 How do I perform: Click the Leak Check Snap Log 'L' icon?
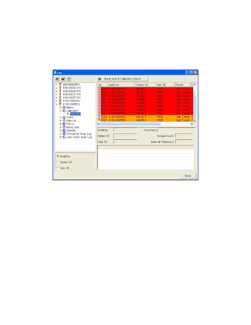[64, 137]
